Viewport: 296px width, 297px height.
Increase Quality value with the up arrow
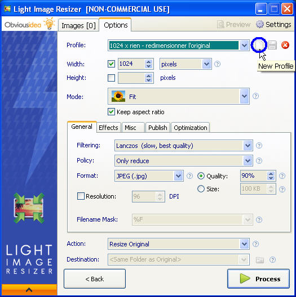pyautogui.click(x=271, y=173)
